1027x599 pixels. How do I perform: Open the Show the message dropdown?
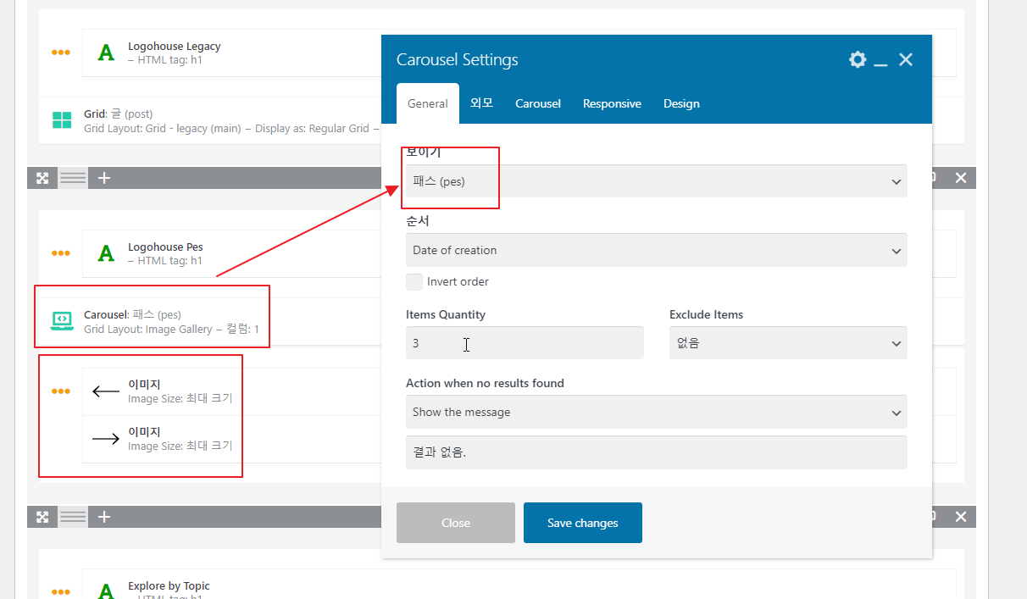click(x=656, y=412)
